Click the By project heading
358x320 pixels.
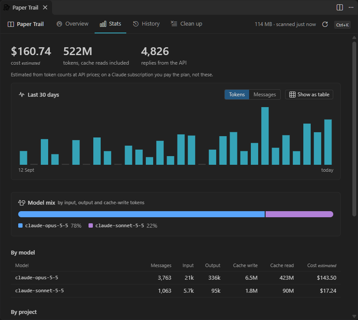(24, 312)
